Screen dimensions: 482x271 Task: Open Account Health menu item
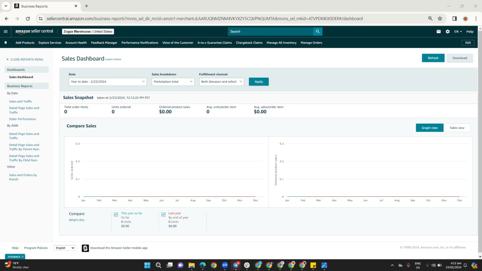[x=76, y=43]
